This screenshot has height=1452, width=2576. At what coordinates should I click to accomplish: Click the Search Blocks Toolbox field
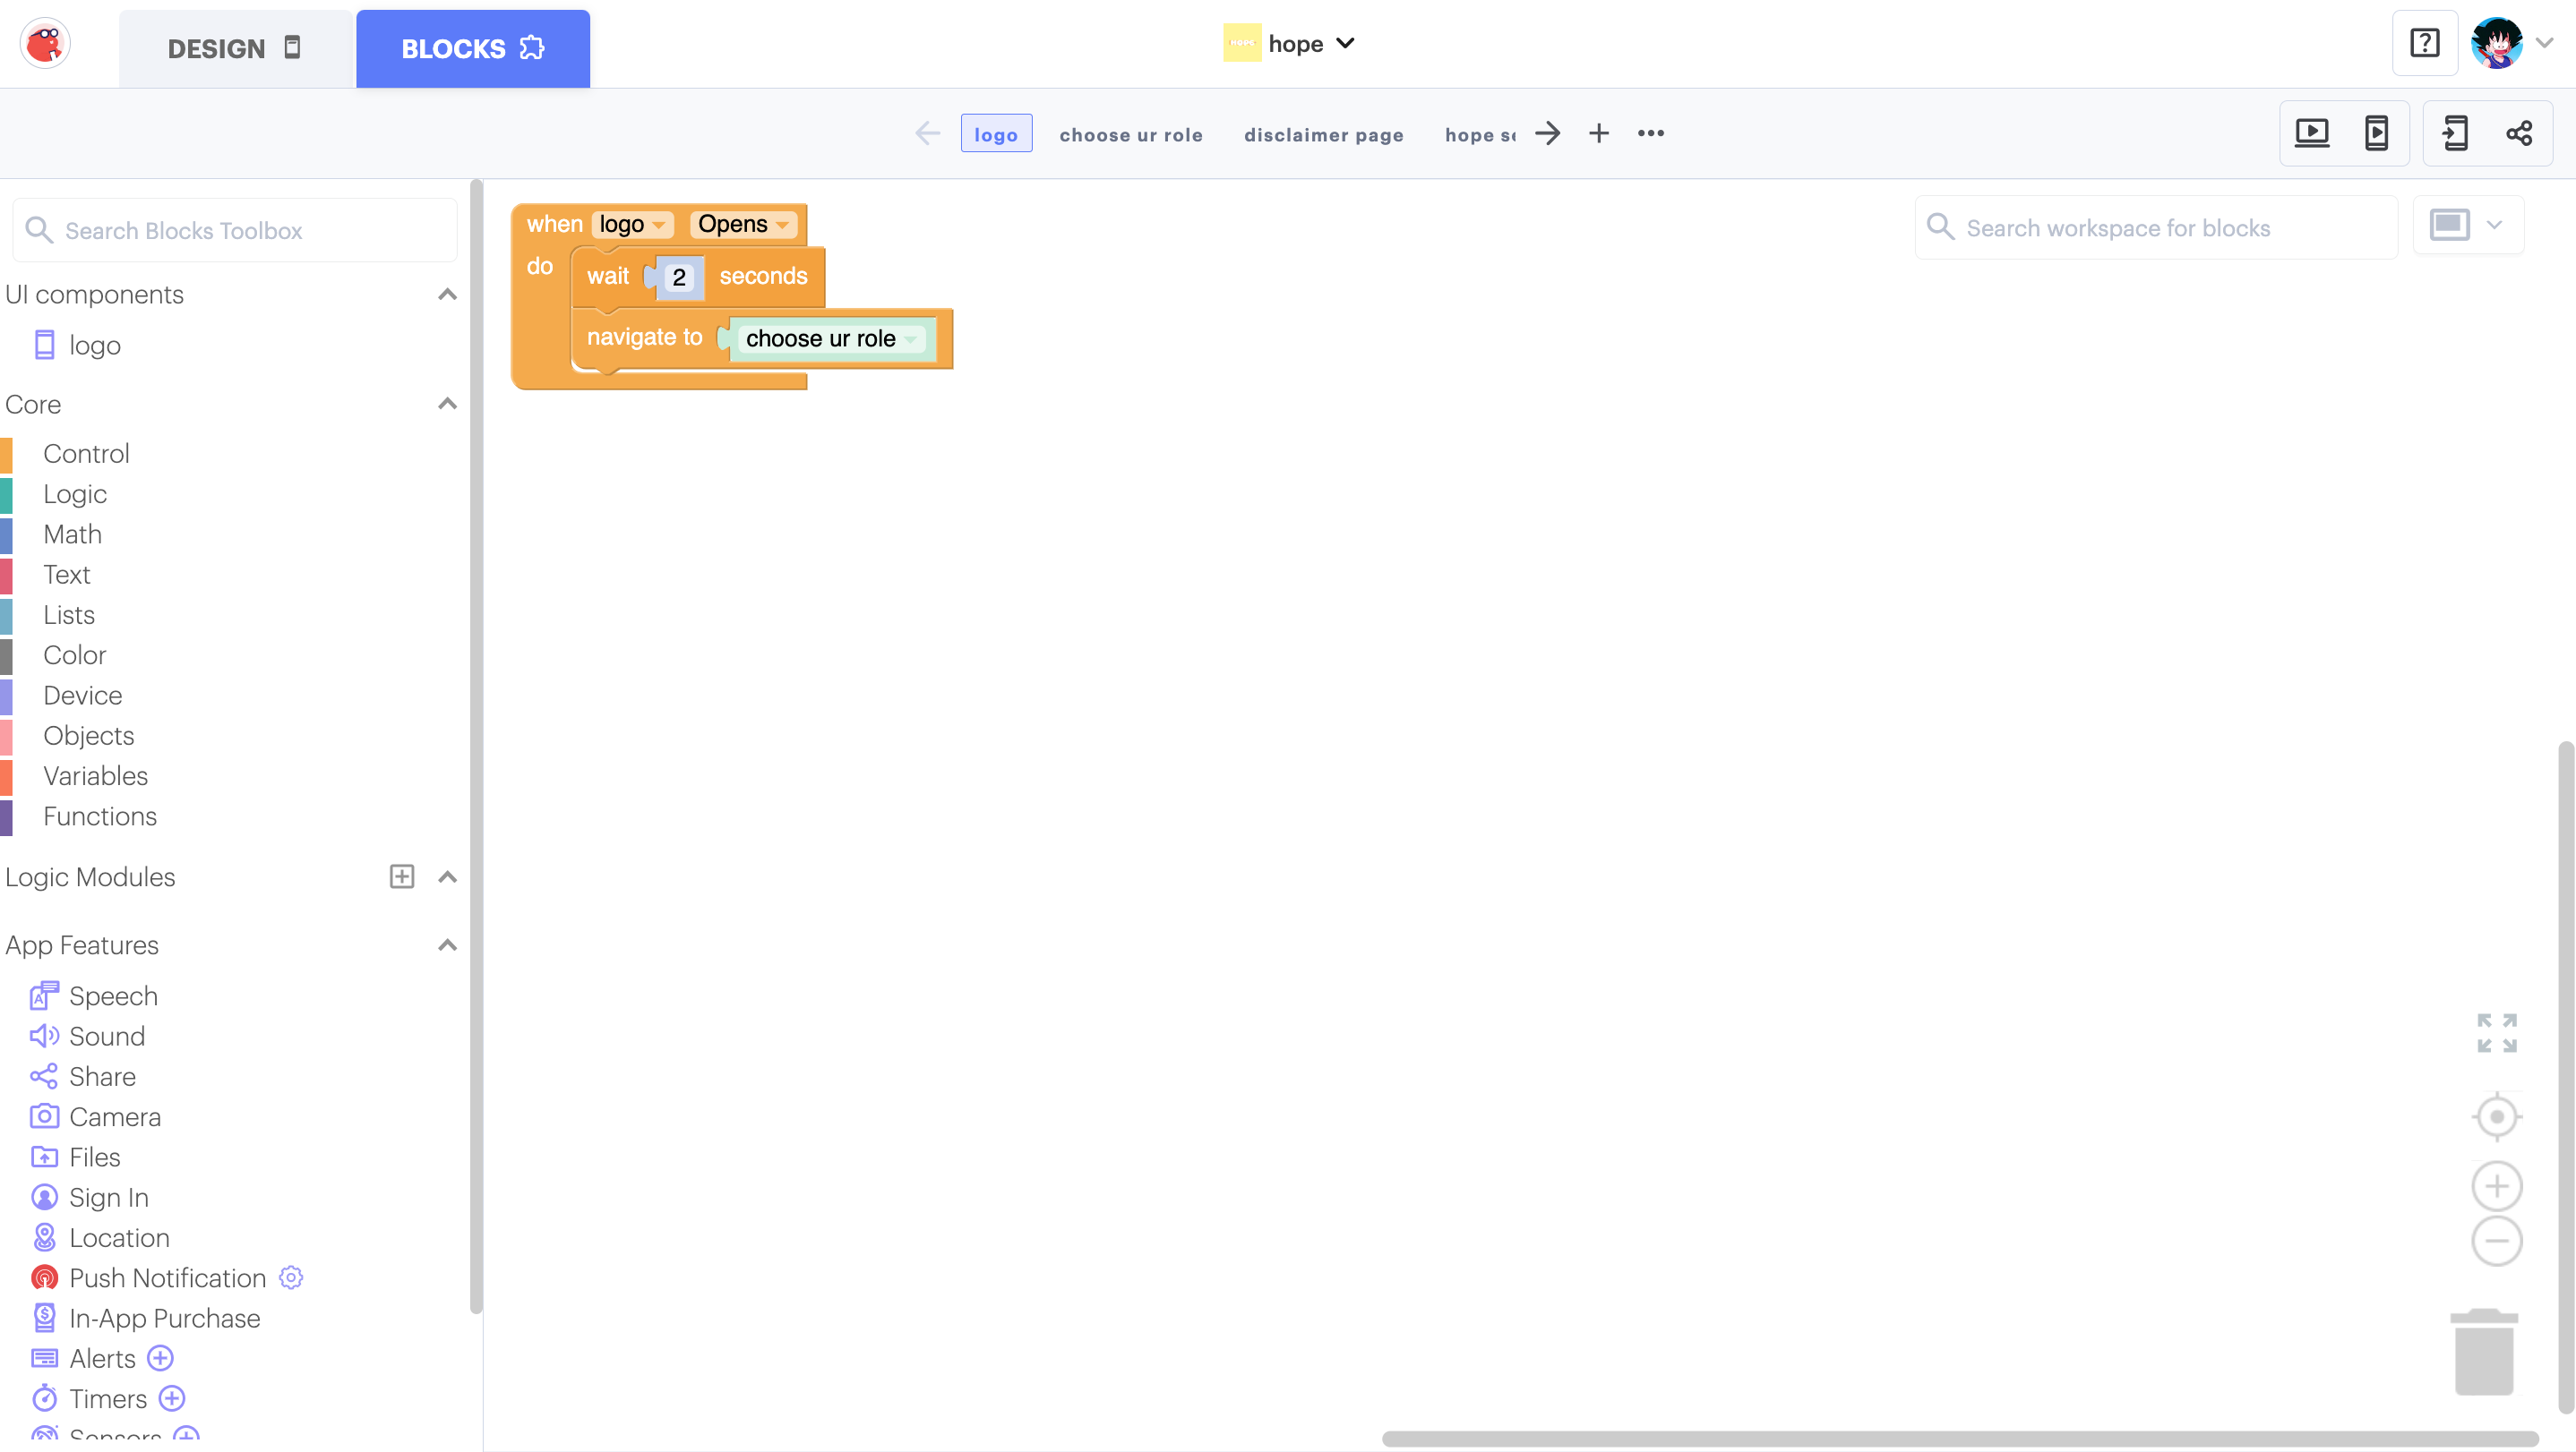(x=235, y=230)
